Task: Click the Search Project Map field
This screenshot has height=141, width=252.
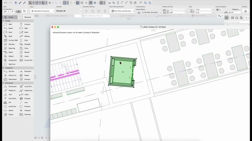Action: tap(237, 22)
